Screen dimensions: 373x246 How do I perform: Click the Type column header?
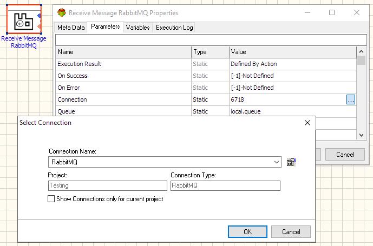click(210, 52)
